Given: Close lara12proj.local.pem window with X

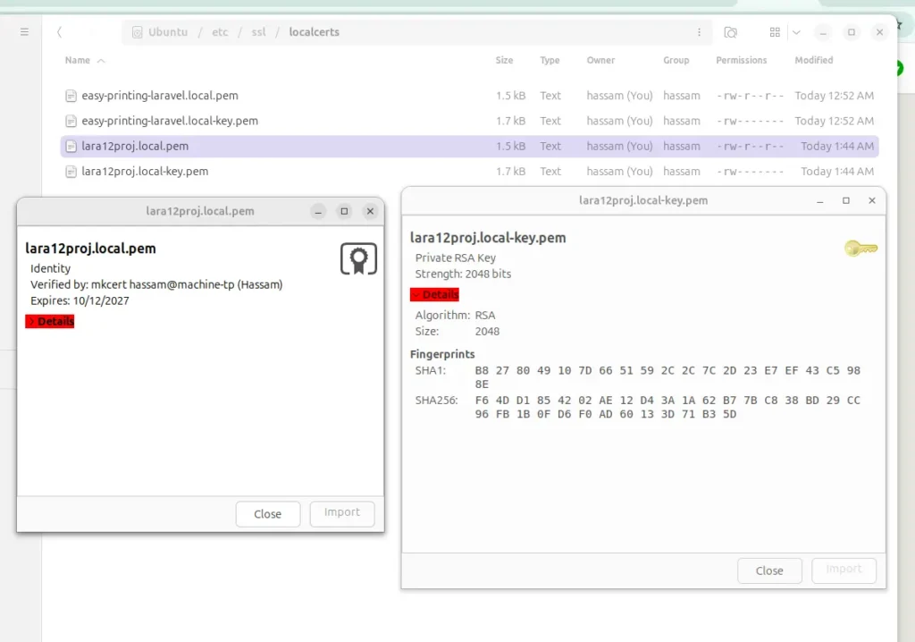Looking at the screenshot, I should coord(370,212).
